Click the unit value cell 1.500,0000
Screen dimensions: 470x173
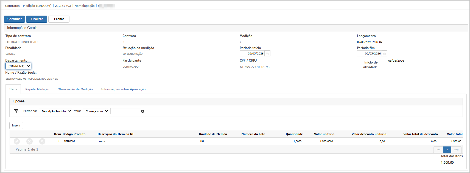tap(326, 142)
